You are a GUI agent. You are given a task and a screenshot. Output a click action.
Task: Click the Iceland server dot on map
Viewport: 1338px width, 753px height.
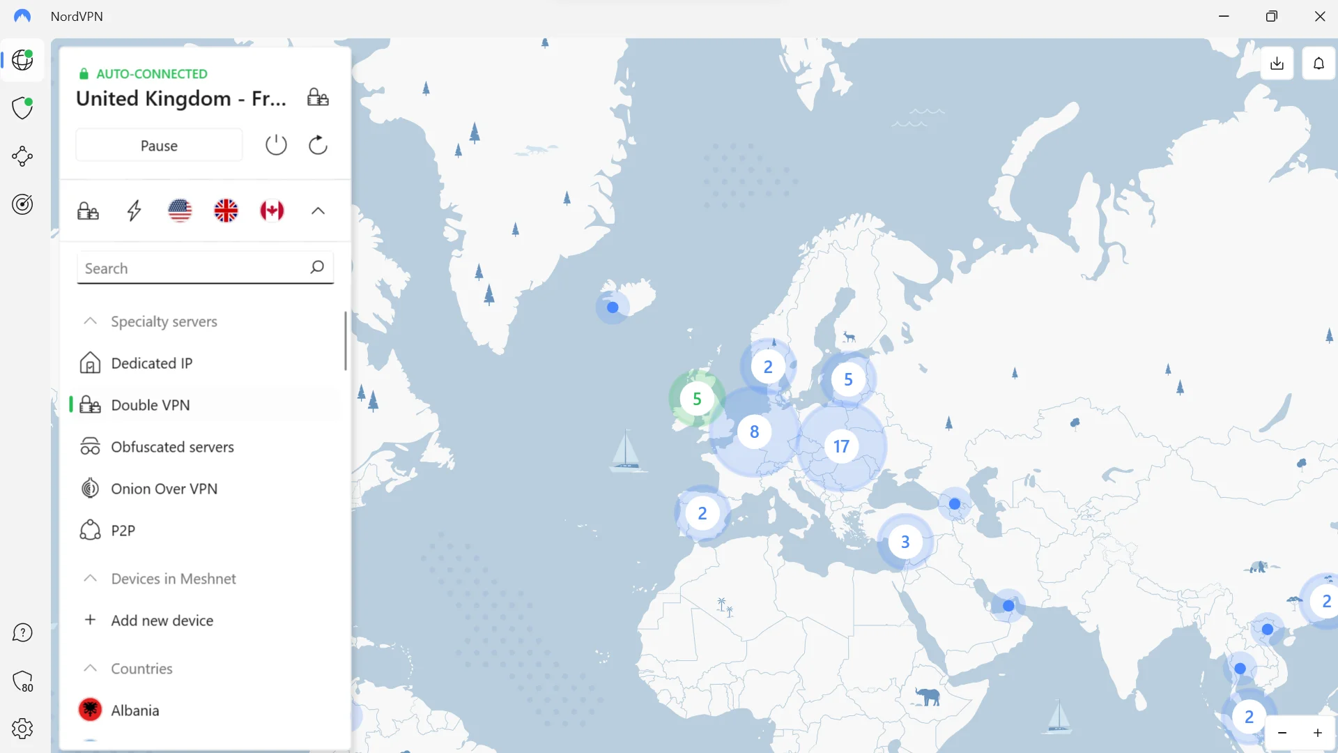click(x=613, y=307)
